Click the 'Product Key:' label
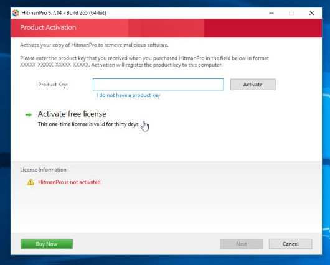Image resolution: width=330 pixels, height=265 pixels. (53, 85)
